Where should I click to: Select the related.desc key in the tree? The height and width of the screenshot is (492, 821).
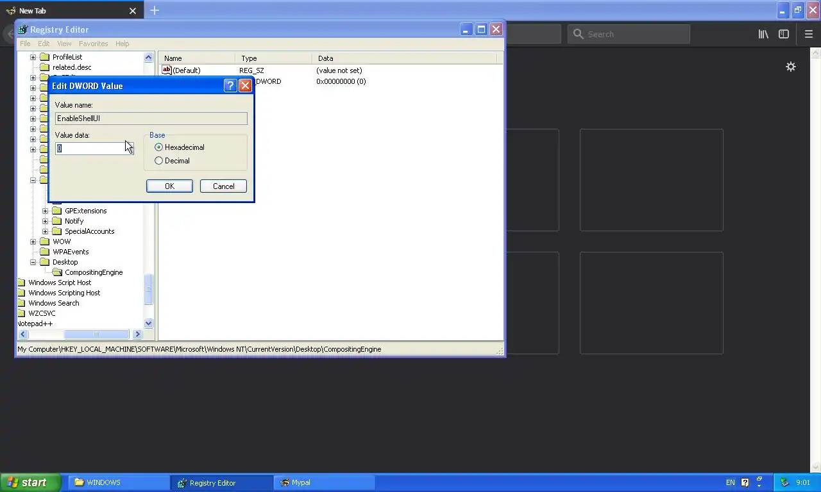72,67
